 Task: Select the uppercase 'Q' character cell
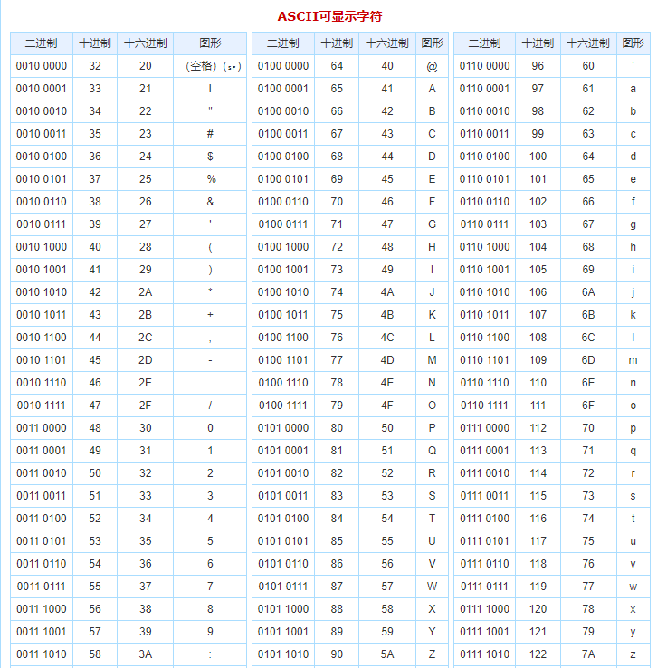[x=432, y=450]
